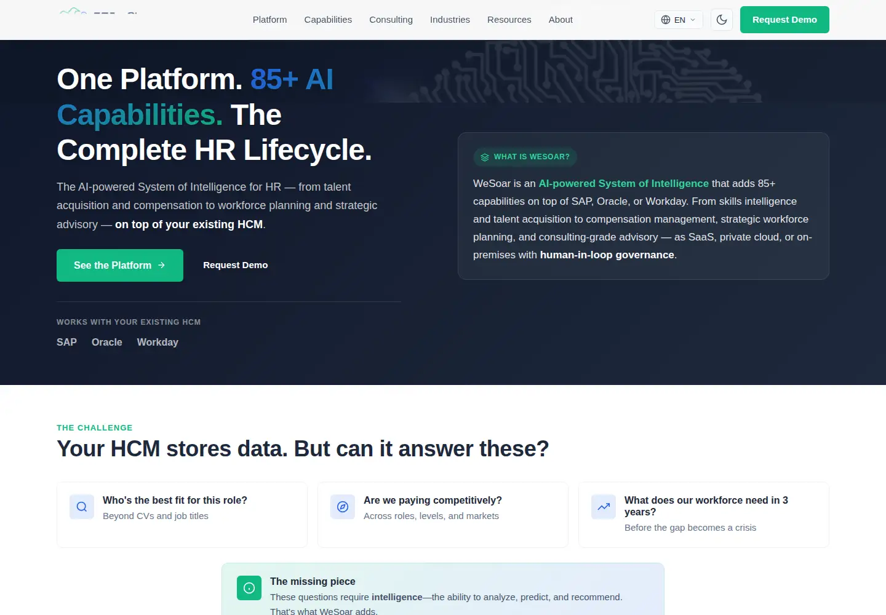Click 'human-in-loop governance' bold text
The width and height of the screenshot is (886, 615).
[x=607, y=255]
